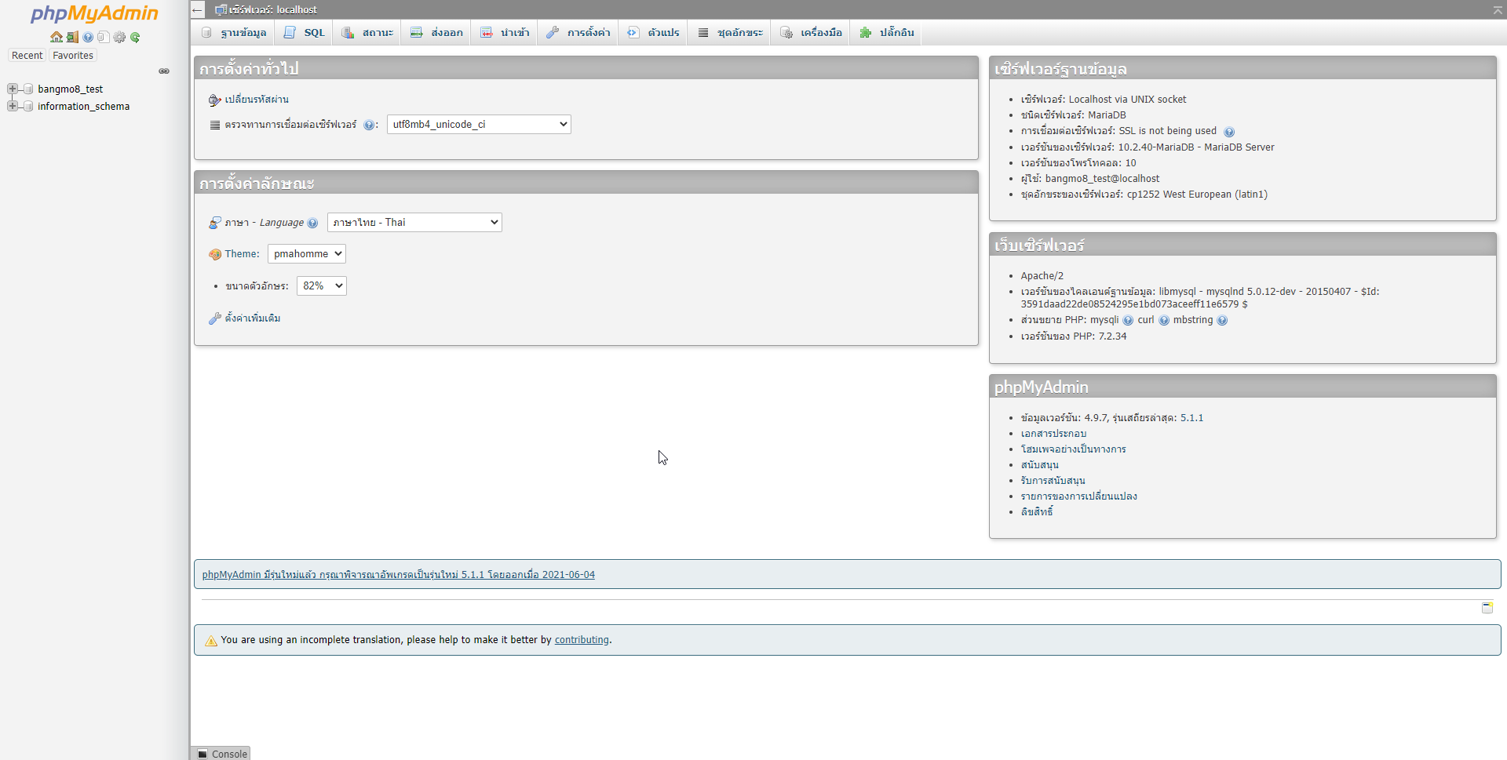This screenshot has height=760, width=1507.
Task: Open the ฐานข้อมูล (Databases) tab
Action: pos(233,32)
